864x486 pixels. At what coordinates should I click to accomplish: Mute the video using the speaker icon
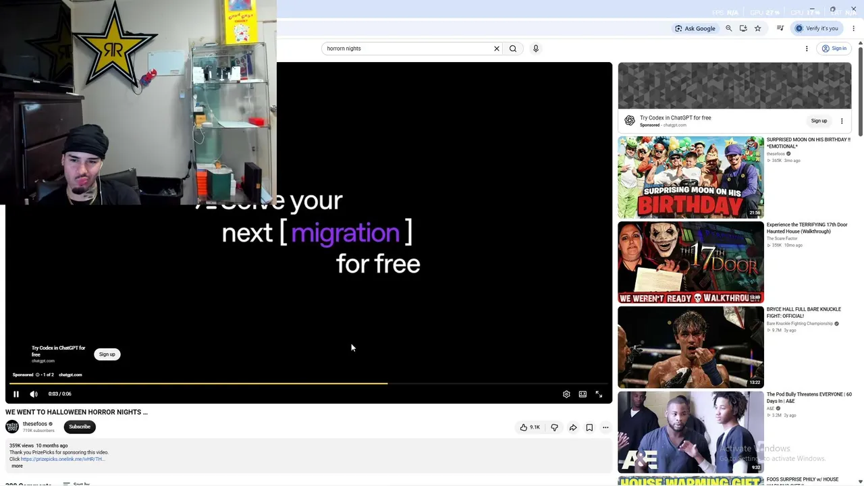click(34, 394)
